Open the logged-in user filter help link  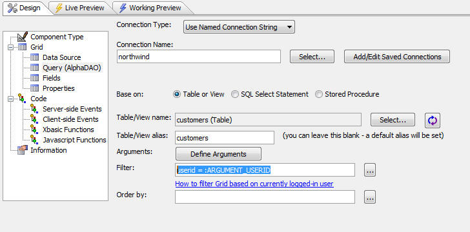pos(254,184)
